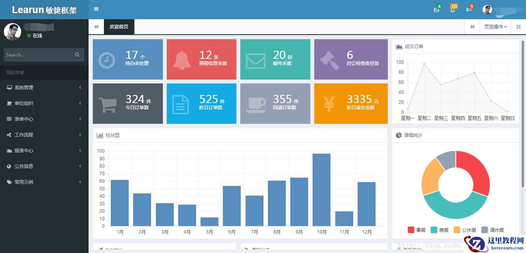Image resolution: width=526 pixels, height=253 pixels.
Task: Click the monitor icon beside 系统管理
Action: tap(9, 88)
